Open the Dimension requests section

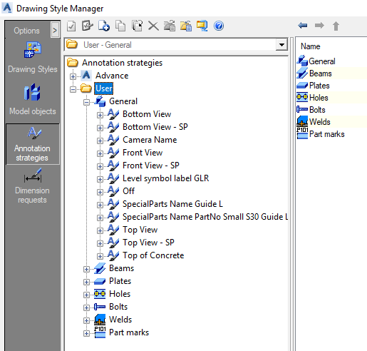point(33,186)
